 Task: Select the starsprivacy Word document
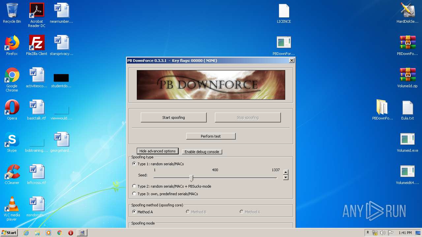[61, 45]
